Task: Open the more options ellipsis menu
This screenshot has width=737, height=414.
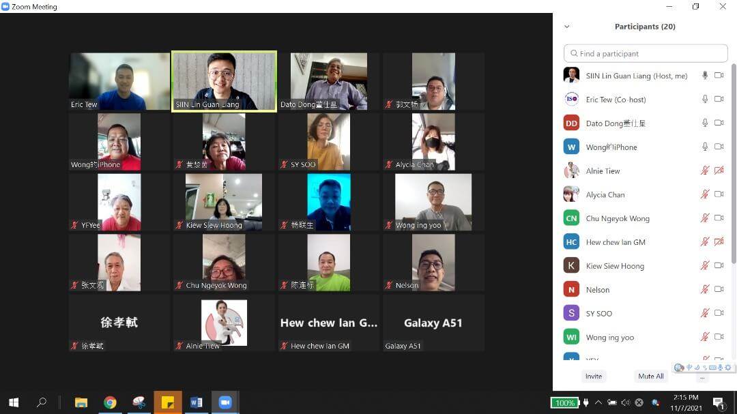Action: (x=702, y=376)
